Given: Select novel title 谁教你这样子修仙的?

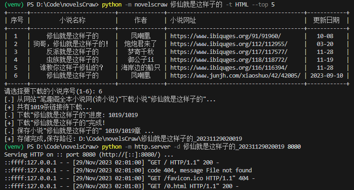Looking at the screenshot, I should click(x=72, y=68).
